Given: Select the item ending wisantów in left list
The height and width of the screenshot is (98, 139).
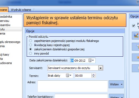Looking at the screenshot, I should point(5,25).
